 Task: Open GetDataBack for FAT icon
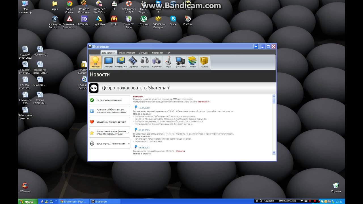tap(129, 7)
